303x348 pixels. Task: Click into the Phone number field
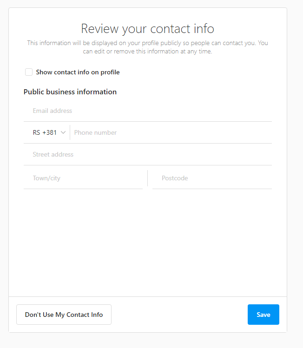171,132
